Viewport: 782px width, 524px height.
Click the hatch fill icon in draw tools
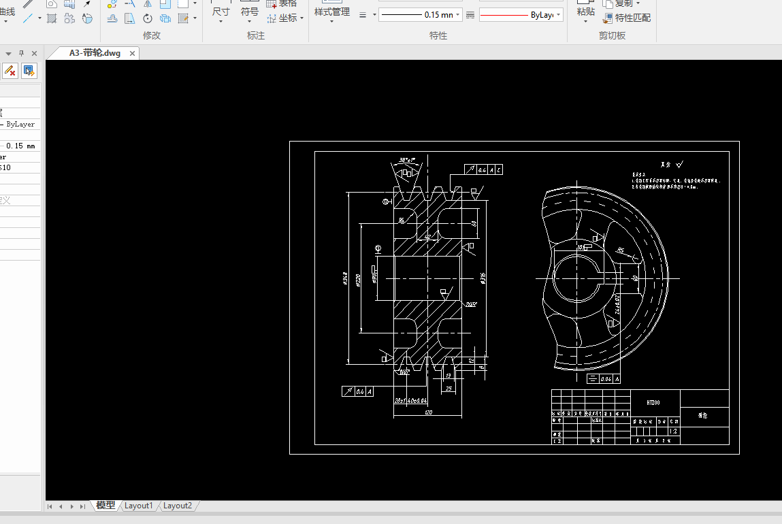pos(52,18)
